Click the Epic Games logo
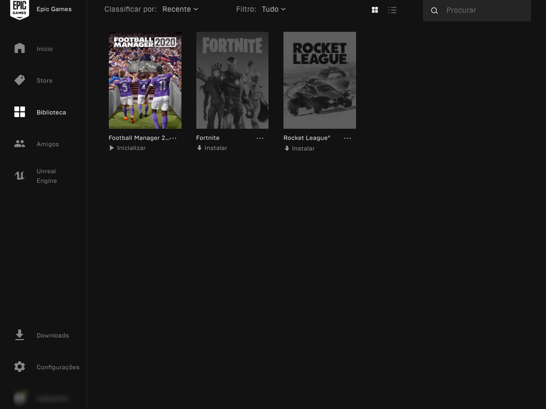Image resolution: width=546 pixels, height=409 pixels. [20, 10]
